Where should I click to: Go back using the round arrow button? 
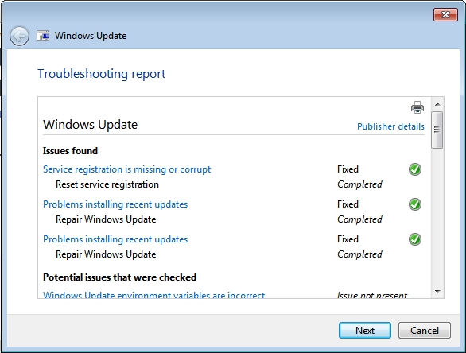[19, 37]
